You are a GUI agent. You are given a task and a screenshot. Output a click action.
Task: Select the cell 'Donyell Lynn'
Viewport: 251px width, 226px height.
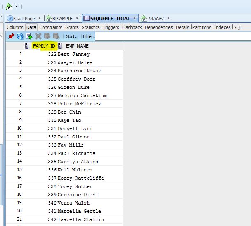tap(90, 128)
